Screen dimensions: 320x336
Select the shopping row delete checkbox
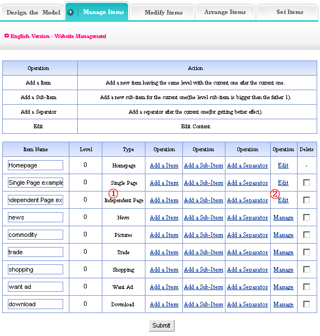point(307,269)
